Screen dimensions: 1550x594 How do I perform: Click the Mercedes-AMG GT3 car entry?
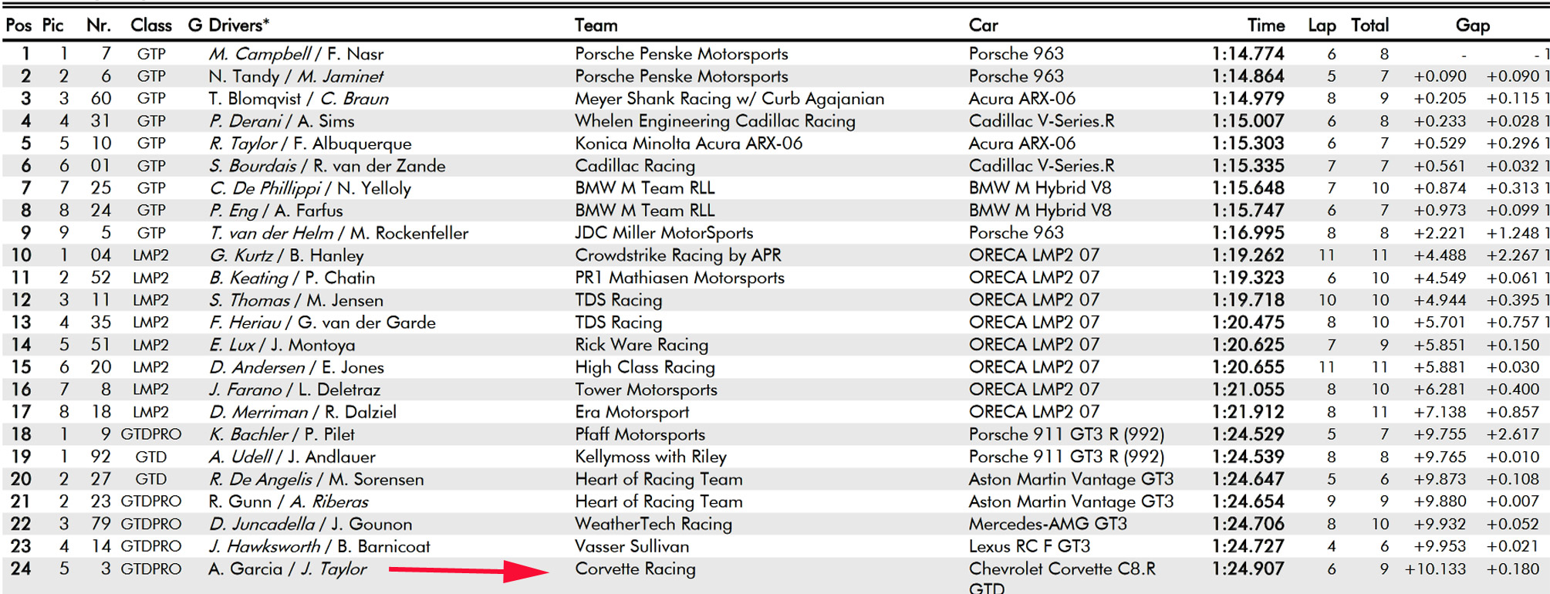[1048, 525]
